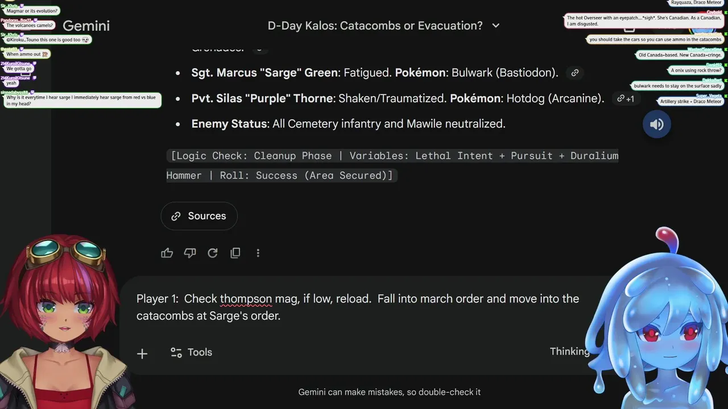Click the thumbs up good response icon
The image size is (728, 409).
[167, 253]
